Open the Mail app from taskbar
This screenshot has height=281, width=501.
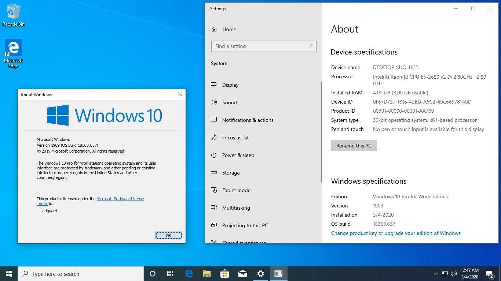click(242, 274)
